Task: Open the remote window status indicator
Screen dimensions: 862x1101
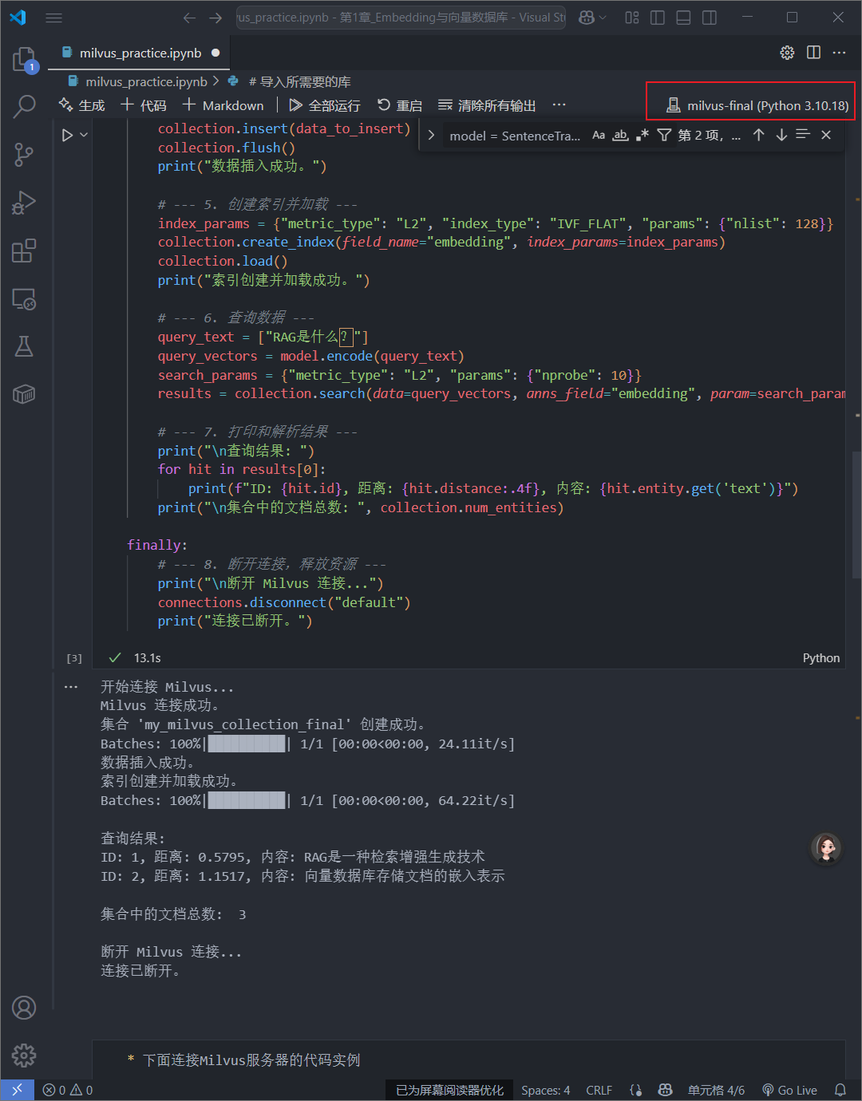Action: click(x=17, y=1090)
